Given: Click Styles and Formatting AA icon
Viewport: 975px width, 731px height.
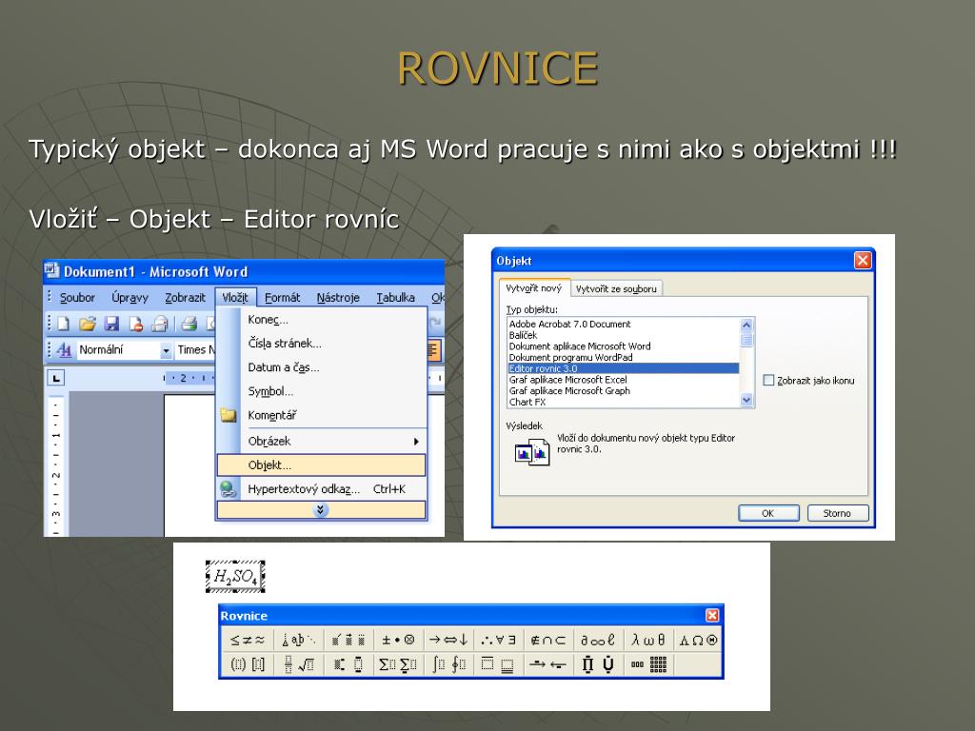Looking at the screenshot, I should coord(64,350).
